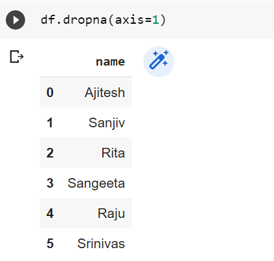
Task: Click row index 5
Action: click(50, 244)
